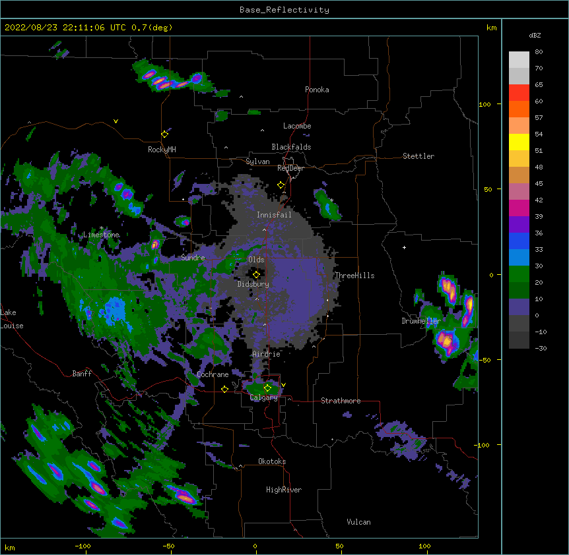The height and width of the screenshot is (555, 569).
Task: Click the Calgary label
Action: pyautogui.click(x=264, y=397)
